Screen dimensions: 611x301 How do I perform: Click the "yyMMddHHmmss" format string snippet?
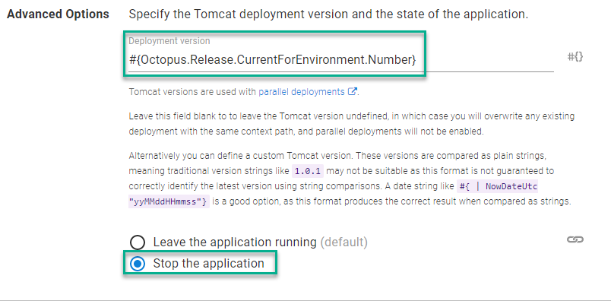(169, 201)
